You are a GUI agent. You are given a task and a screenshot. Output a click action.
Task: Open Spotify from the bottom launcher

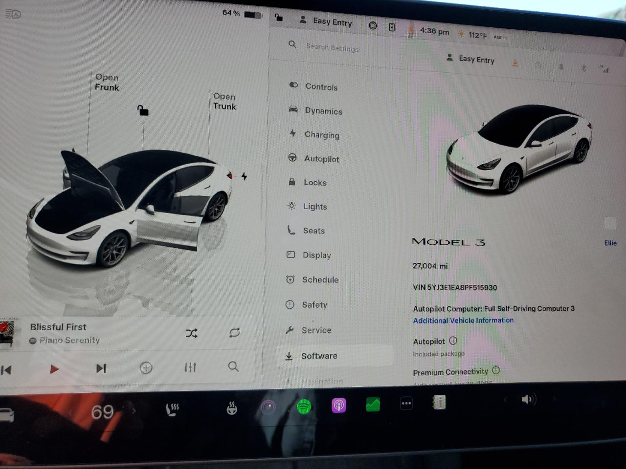click(x=304, y=405)
